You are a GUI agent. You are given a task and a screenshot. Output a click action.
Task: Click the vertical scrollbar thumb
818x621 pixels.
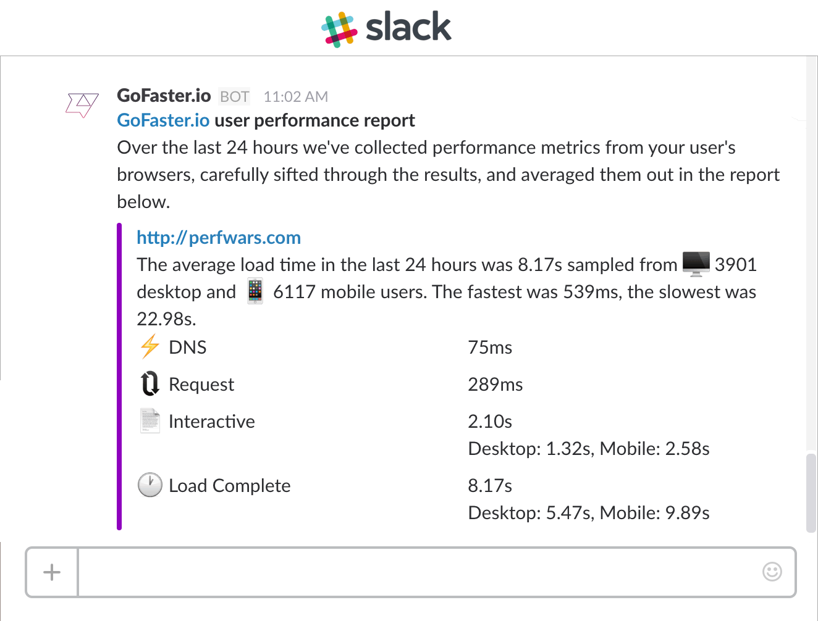point(811,493)
